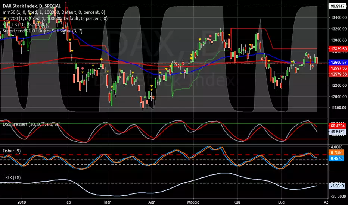Screen dimensions: 348x205
Task: Click the -20.0000 TRIX scale tick
Action: (338, 196)
